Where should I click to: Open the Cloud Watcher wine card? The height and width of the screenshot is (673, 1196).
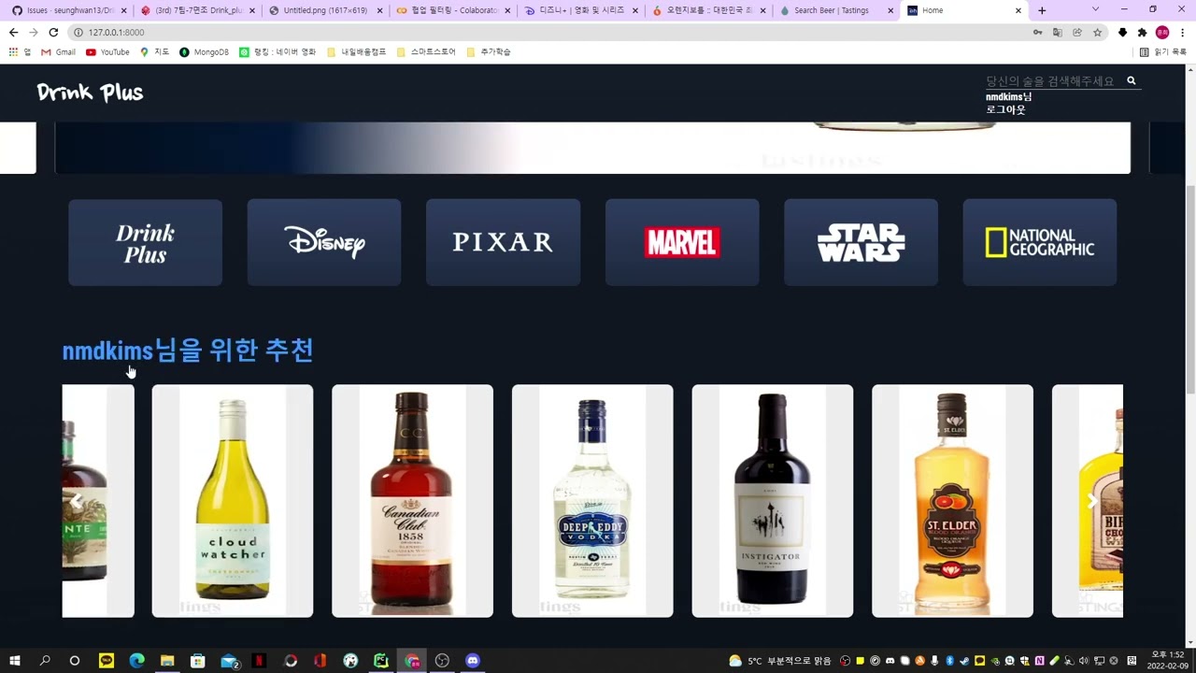[233, 501]
